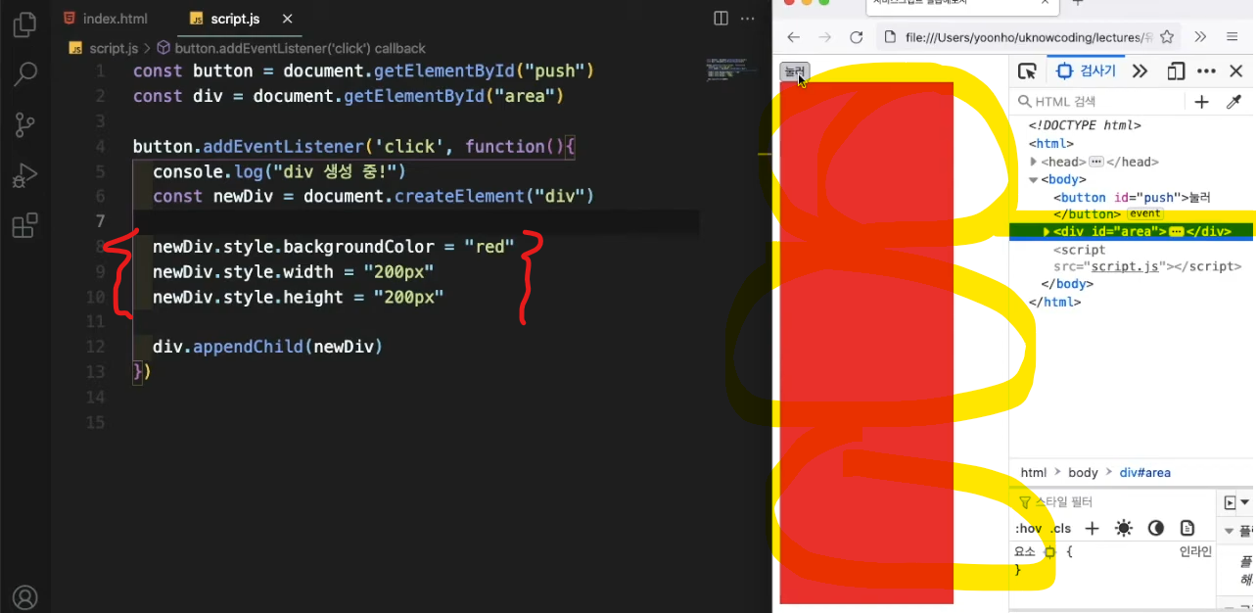Open the Search view in VS Code
Image resolution: width=1257 pixels, height=613 pixels.
coord(25,74)
